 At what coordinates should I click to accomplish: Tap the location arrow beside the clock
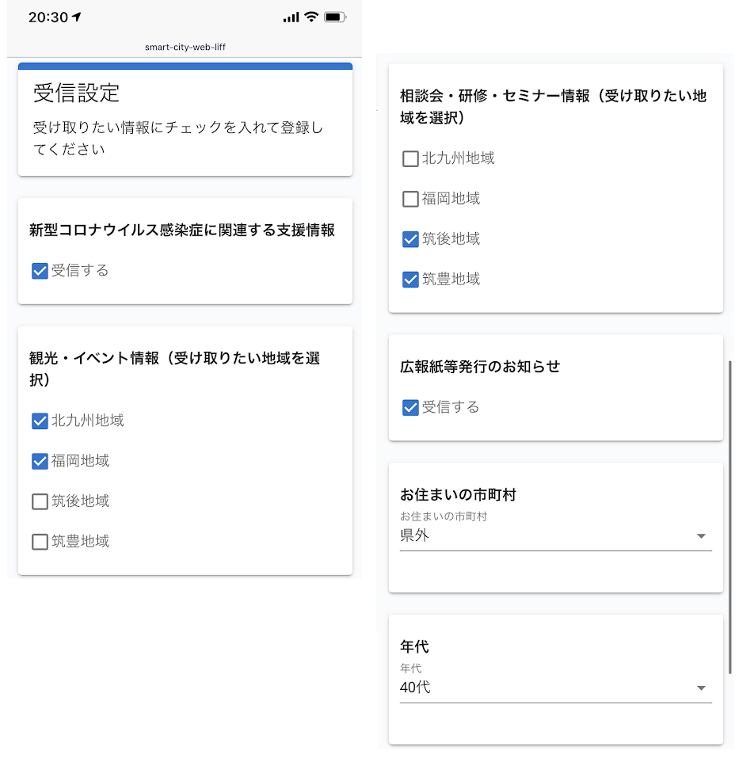[78, 17]
